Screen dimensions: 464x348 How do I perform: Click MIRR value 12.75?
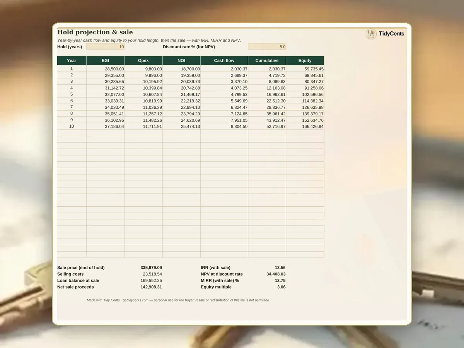pos(280,281)
